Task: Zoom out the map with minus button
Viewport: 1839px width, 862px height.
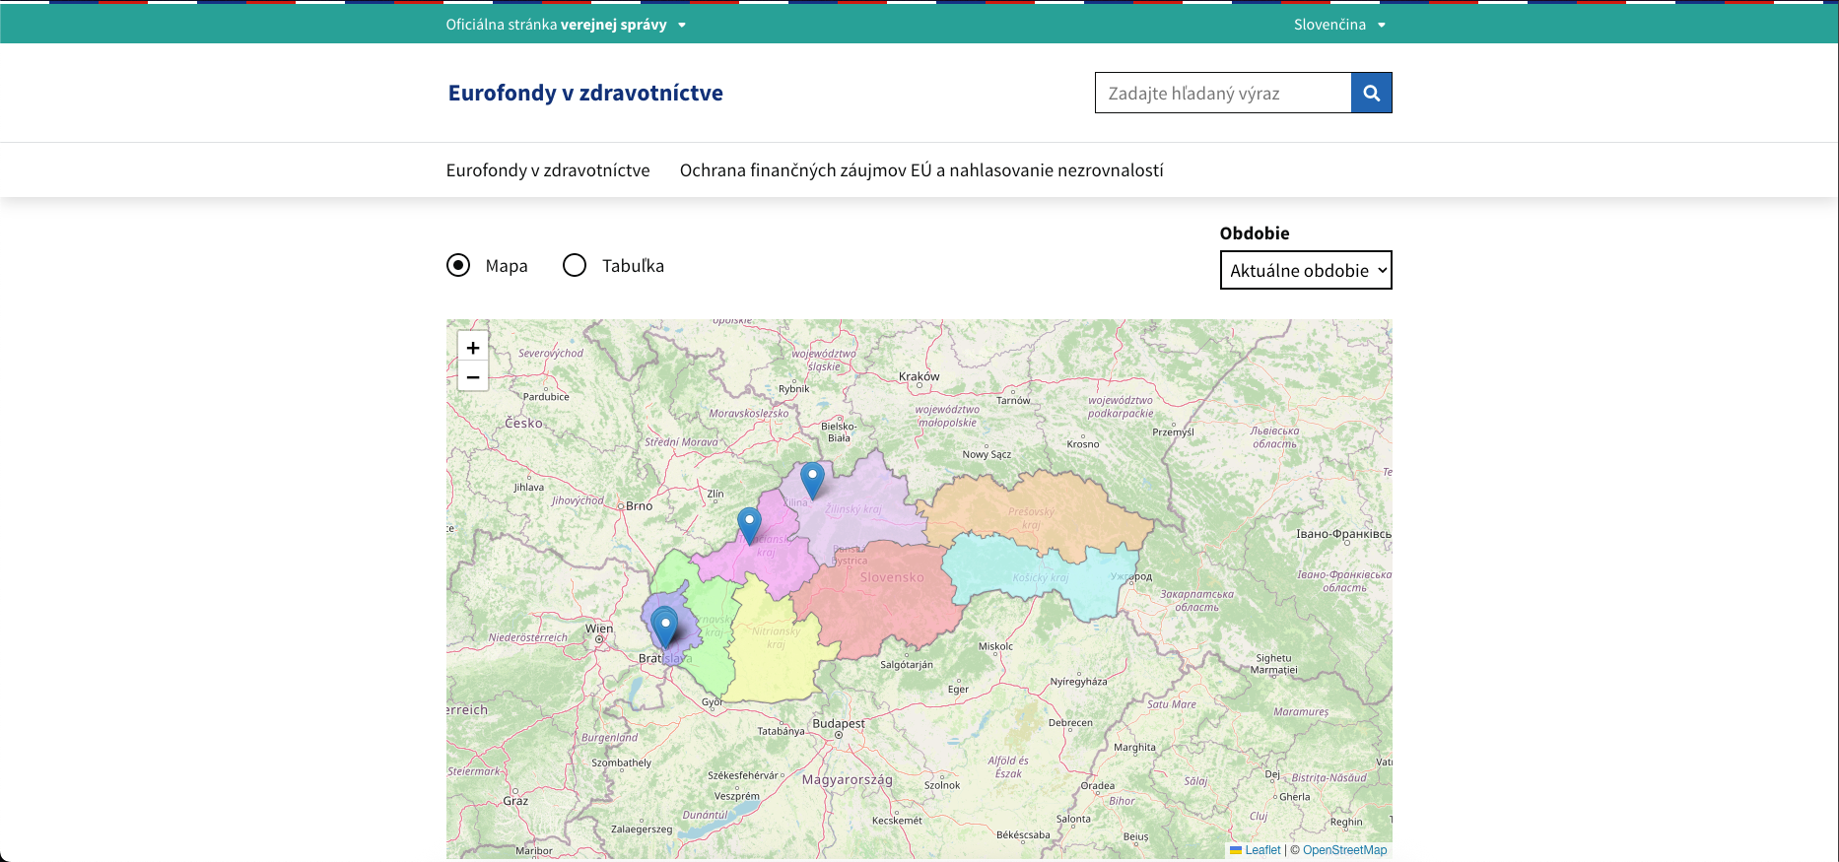Action: coord(473,376)
